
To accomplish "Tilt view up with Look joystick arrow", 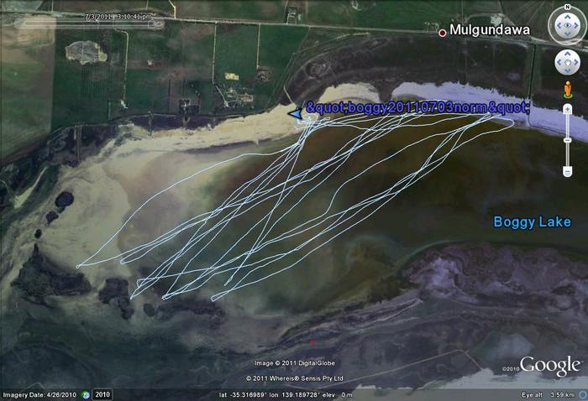I will click(x=566, y=18).
